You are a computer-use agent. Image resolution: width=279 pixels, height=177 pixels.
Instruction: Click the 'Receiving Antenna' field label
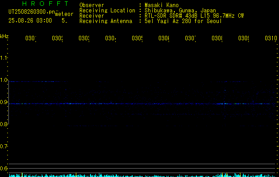pyautogui.click(x=106, y=21)
